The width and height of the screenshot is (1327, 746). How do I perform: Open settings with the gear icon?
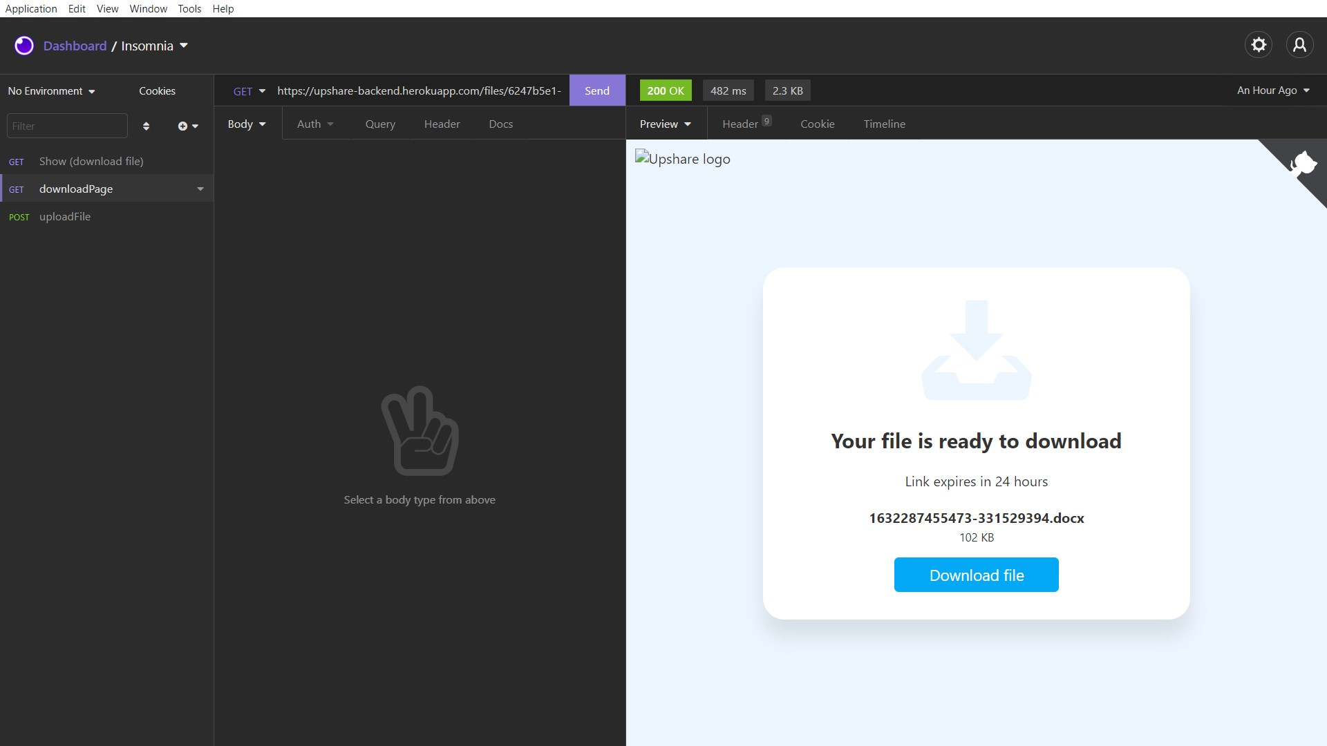click(x=1259, y=45)
